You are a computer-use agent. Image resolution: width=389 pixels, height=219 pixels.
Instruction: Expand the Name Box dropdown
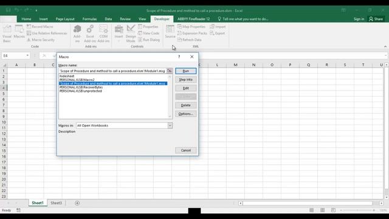(27, 55)
